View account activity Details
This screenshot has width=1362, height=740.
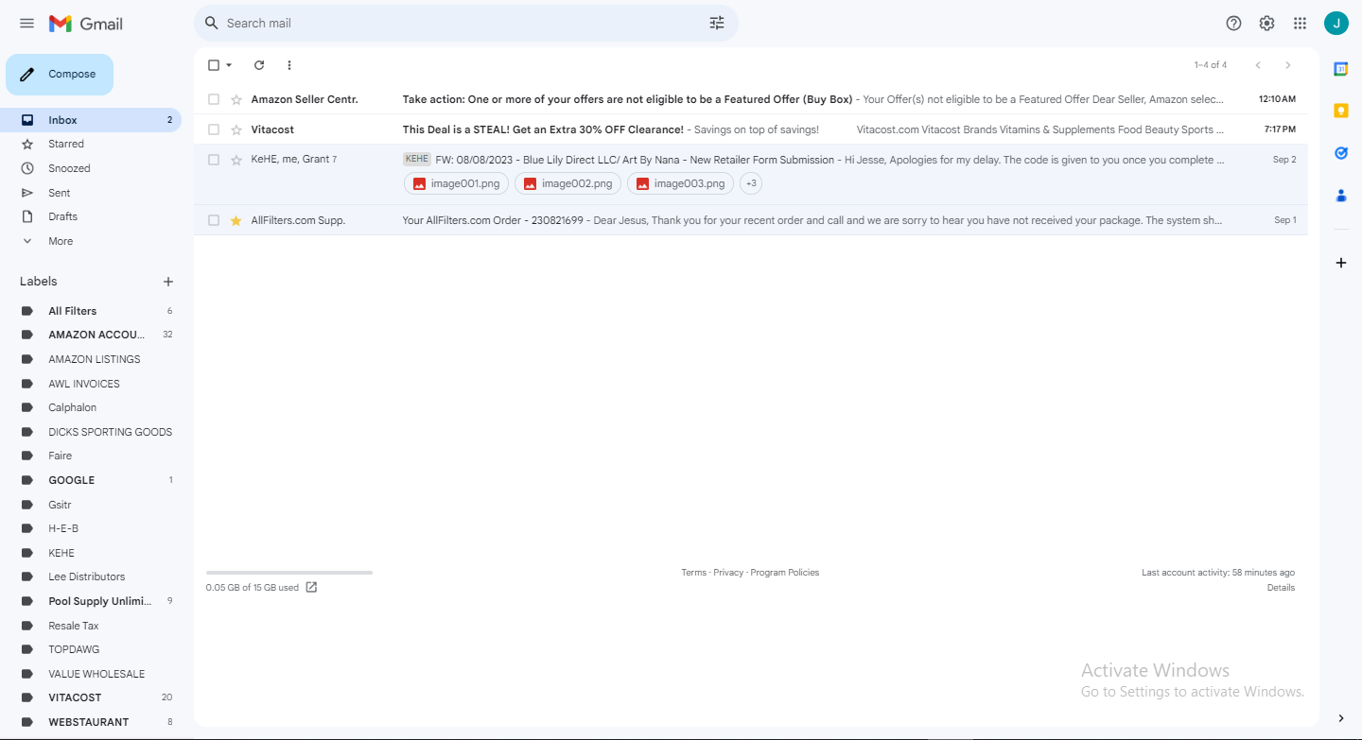point(1281,588)
